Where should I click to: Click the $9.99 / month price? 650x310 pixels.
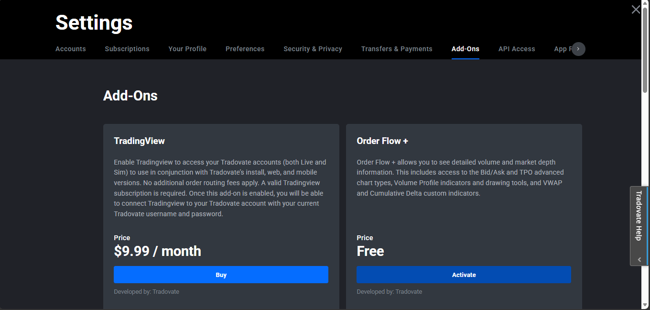[157, 251]
